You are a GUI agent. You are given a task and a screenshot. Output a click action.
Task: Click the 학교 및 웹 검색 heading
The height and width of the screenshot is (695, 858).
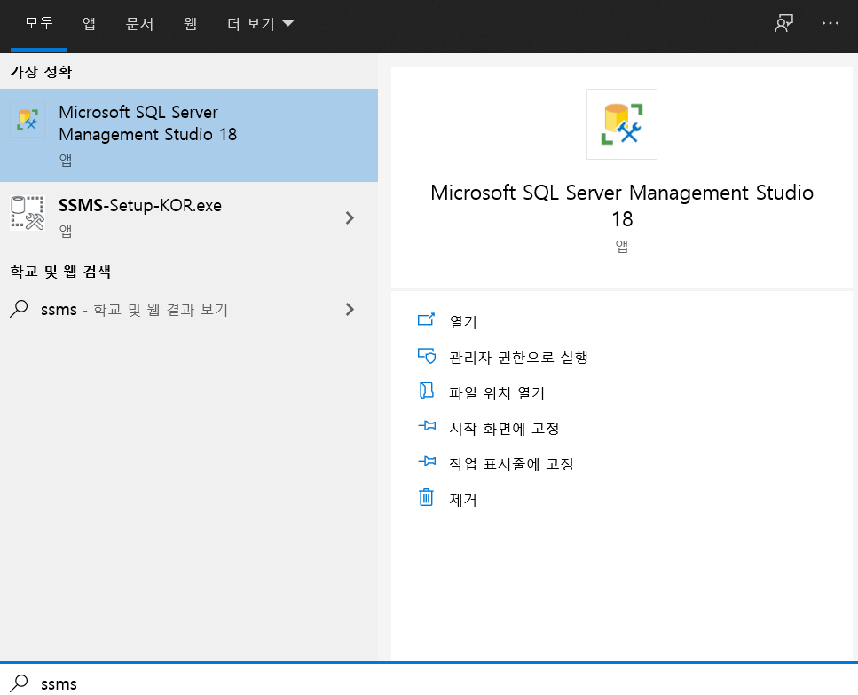point(60,272)
